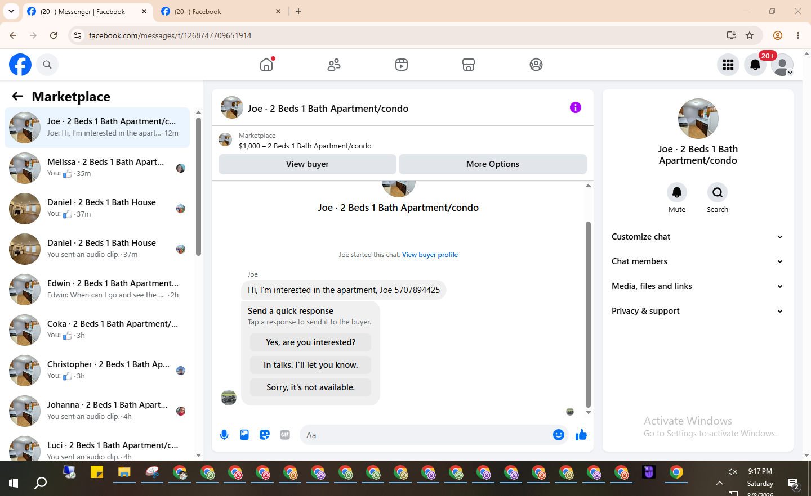Open the emoji picker in message box
This screenshot has width=811, height=496.
(559, 435)
